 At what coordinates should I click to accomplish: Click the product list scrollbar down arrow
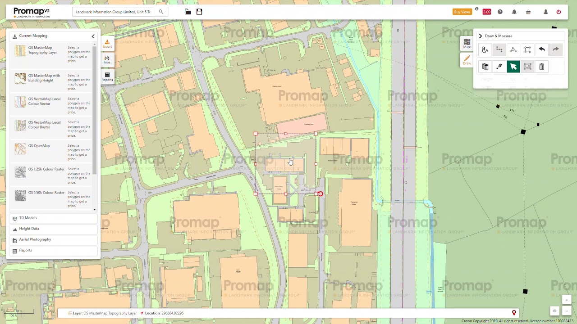point(95,209)
